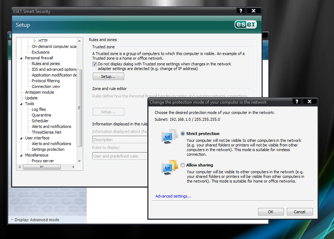Select the Tools tree label
Screen dimensions: 334x239
(x=29, y=104)
